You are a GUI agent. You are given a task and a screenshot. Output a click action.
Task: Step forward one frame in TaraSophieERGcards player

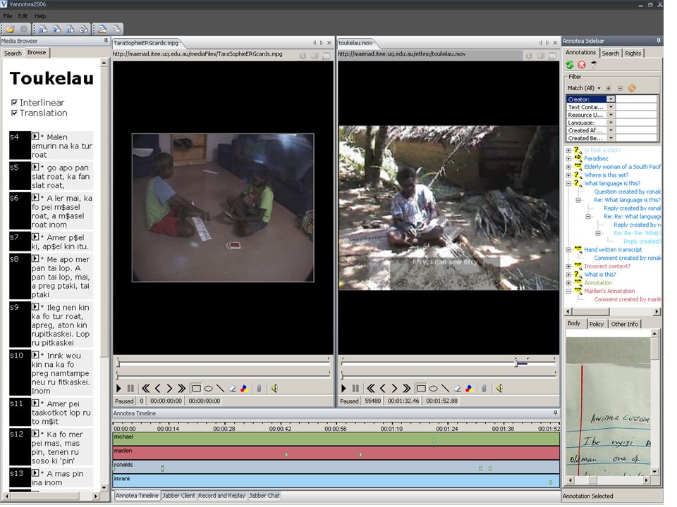coord(169,389)
